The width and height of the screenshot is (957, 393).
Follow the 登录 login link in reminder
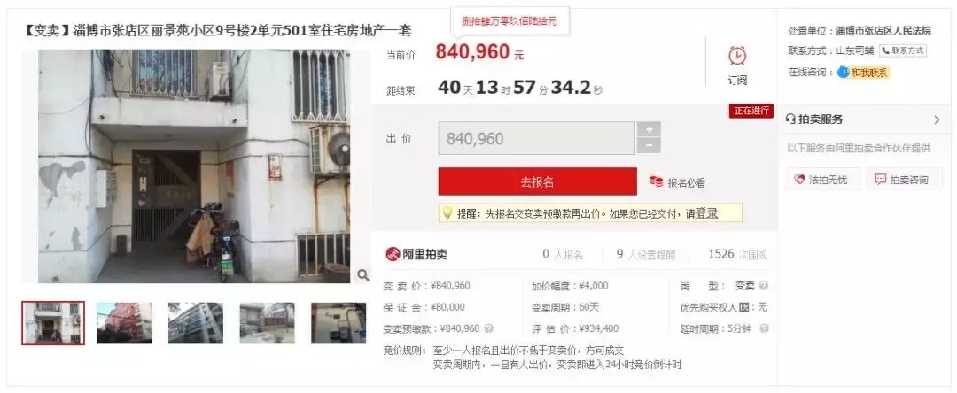[707, 213]
